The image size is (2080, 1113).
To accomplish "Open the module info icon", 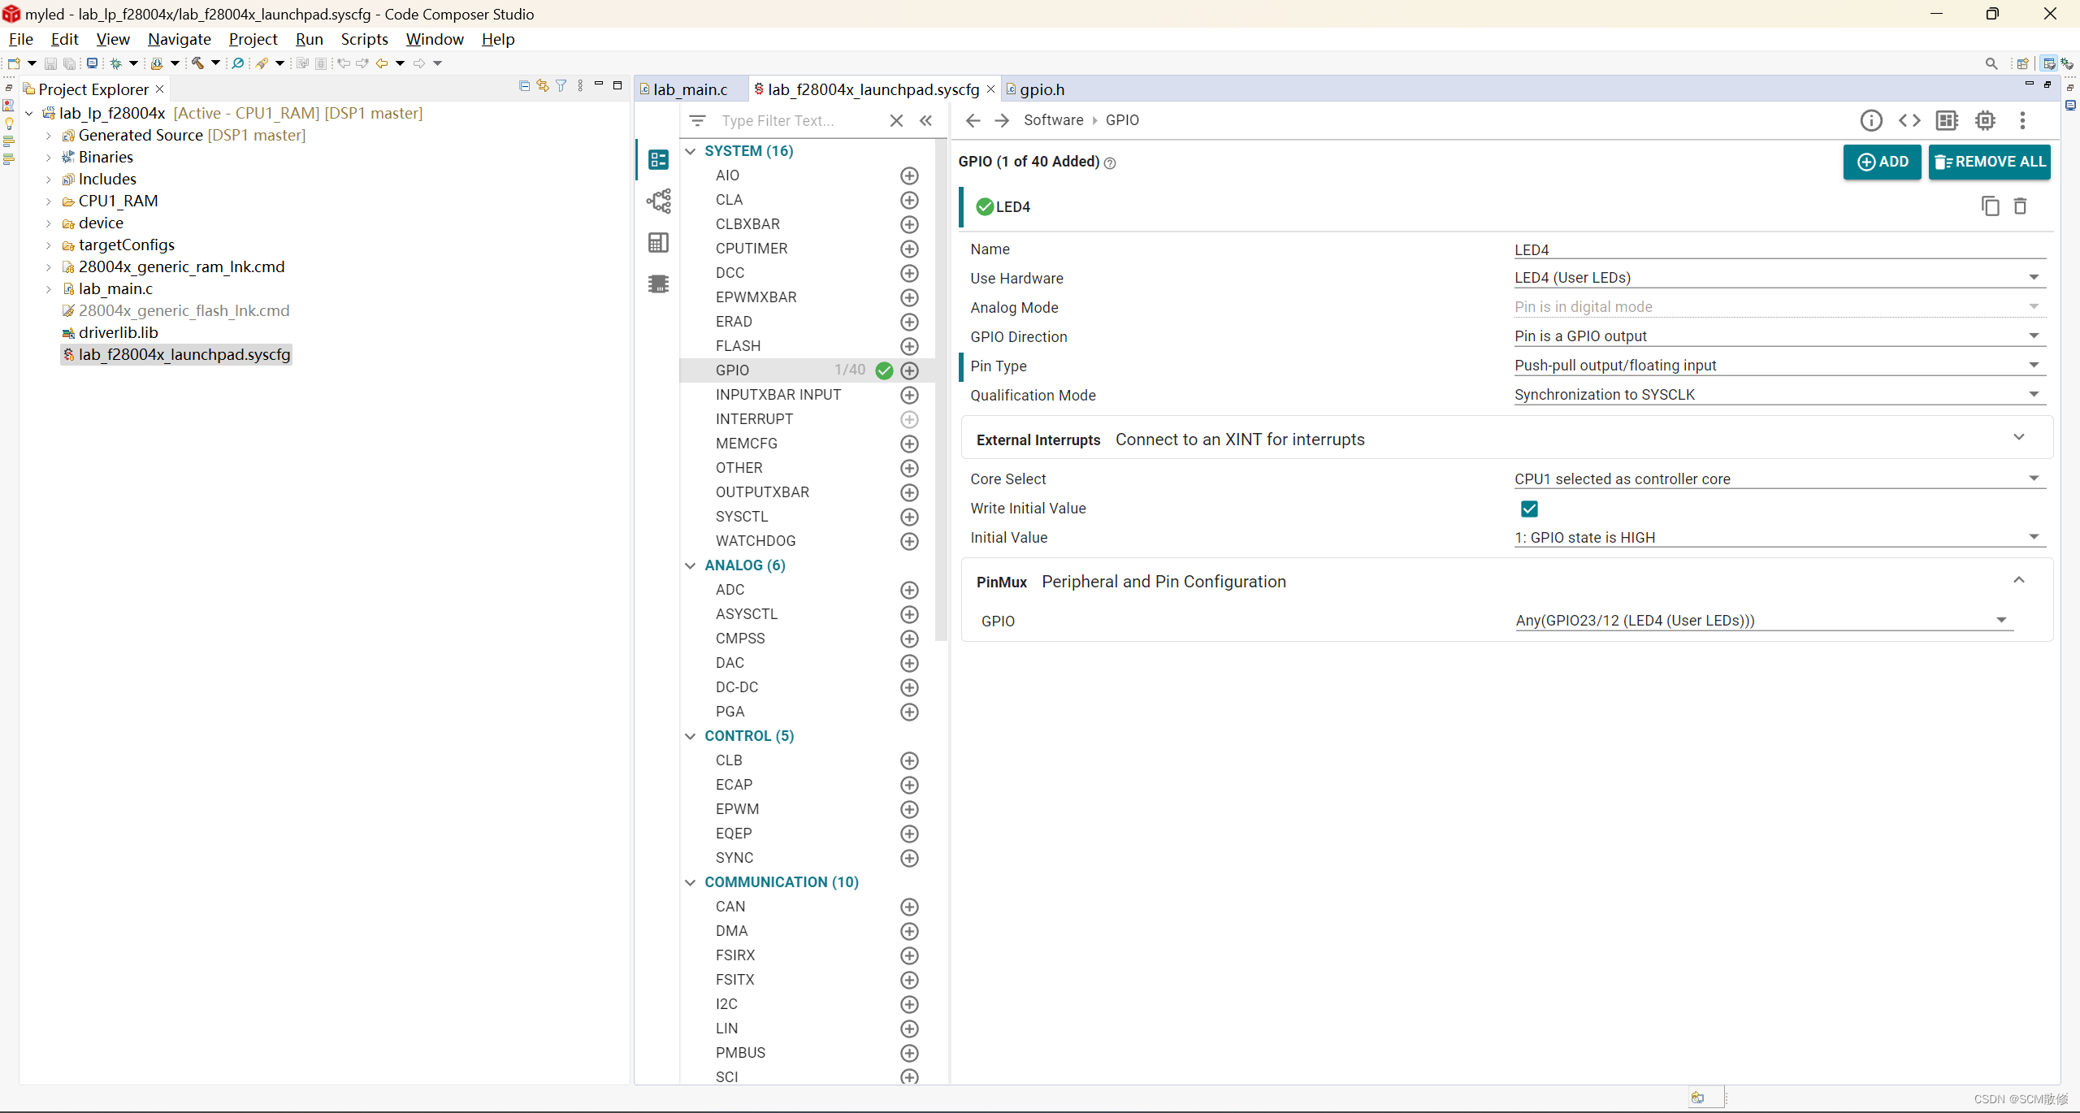I will coord(1870,120).
